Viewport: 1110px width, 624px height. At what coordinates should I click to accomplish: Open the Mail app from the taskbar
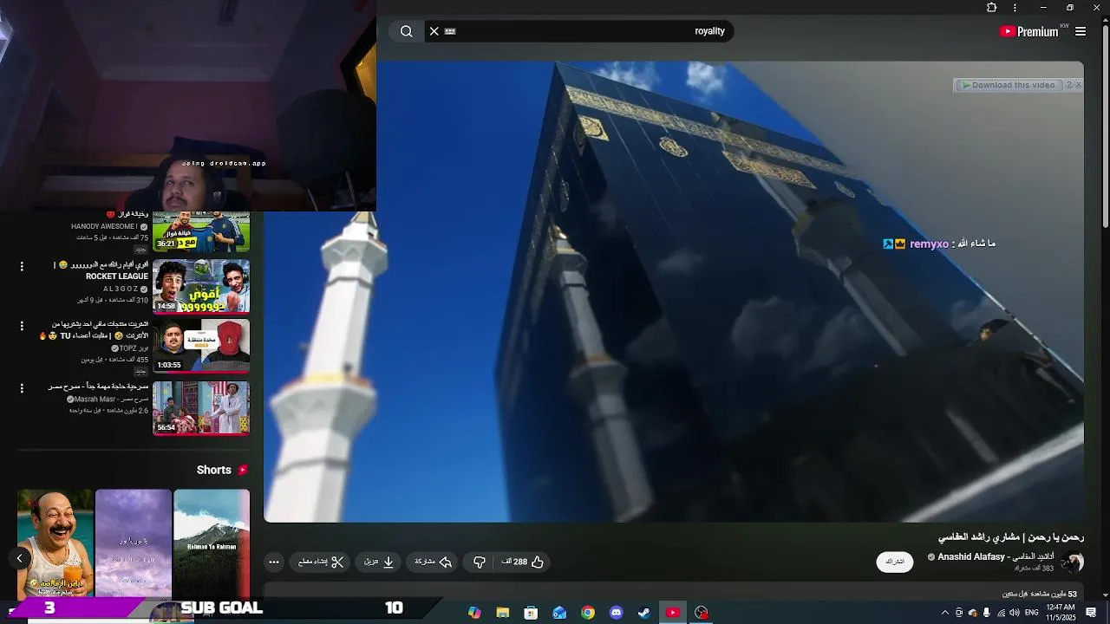click(559, 613)
